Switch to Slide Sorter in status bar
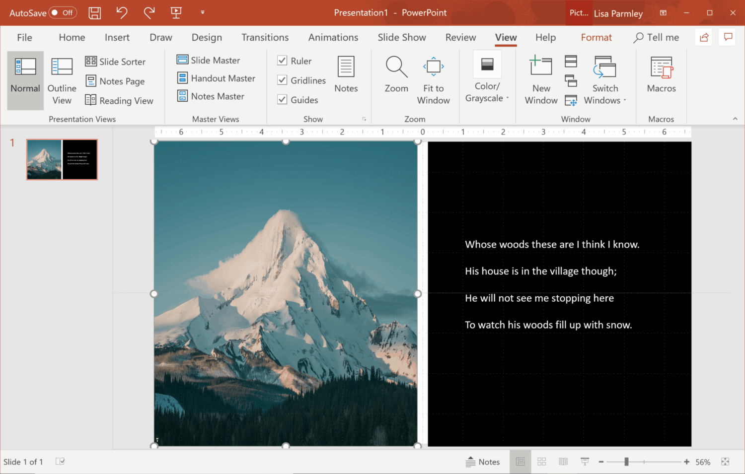 (x=542, y=462)
